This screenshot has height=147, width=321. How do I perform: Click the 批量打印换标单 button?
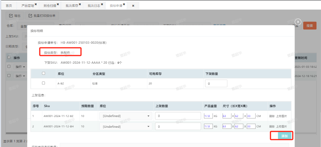[42, 16]
